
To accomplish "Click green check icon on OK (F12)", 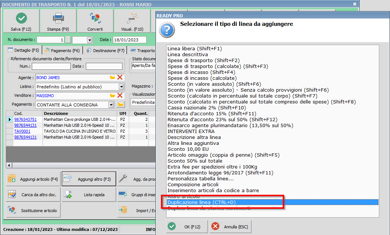I will (x=172, y=226).
